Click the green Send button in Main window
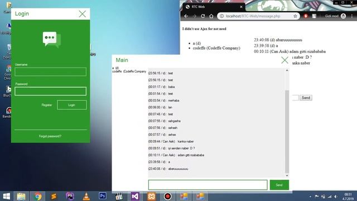The height and width of the screenshot is (201, 357). [x=279, y=185]
